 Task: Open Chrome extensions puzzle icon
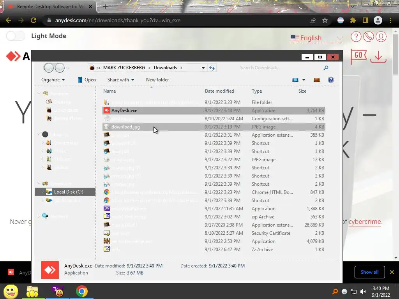point(353,20)
